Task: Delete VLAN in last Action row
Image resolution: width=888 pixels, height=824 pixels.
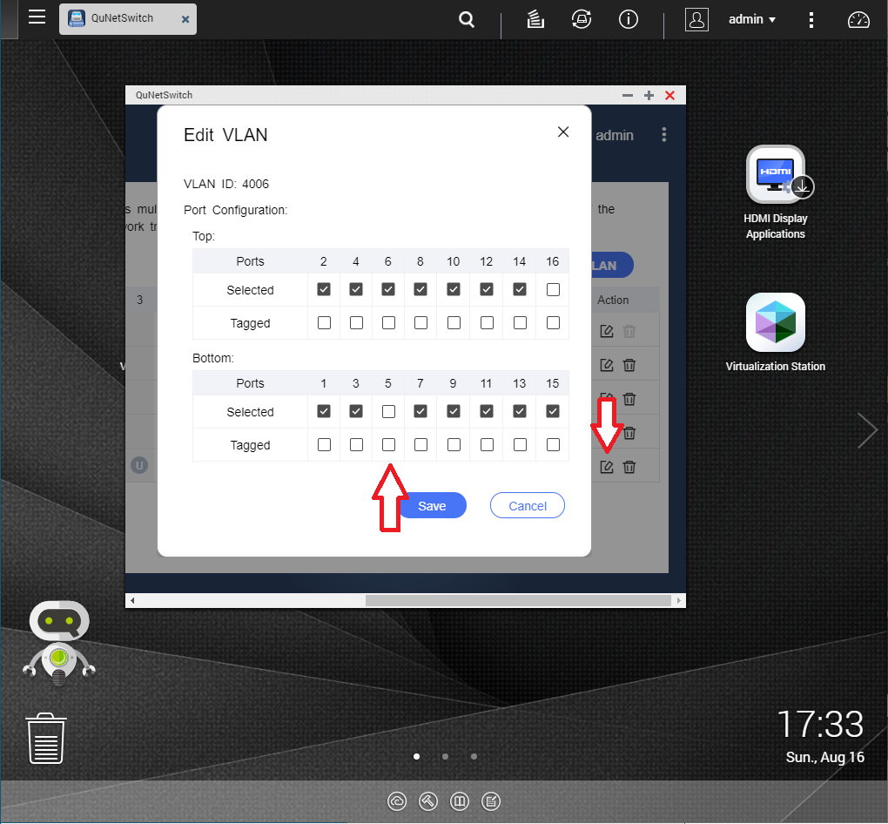Action: (629, 467)
